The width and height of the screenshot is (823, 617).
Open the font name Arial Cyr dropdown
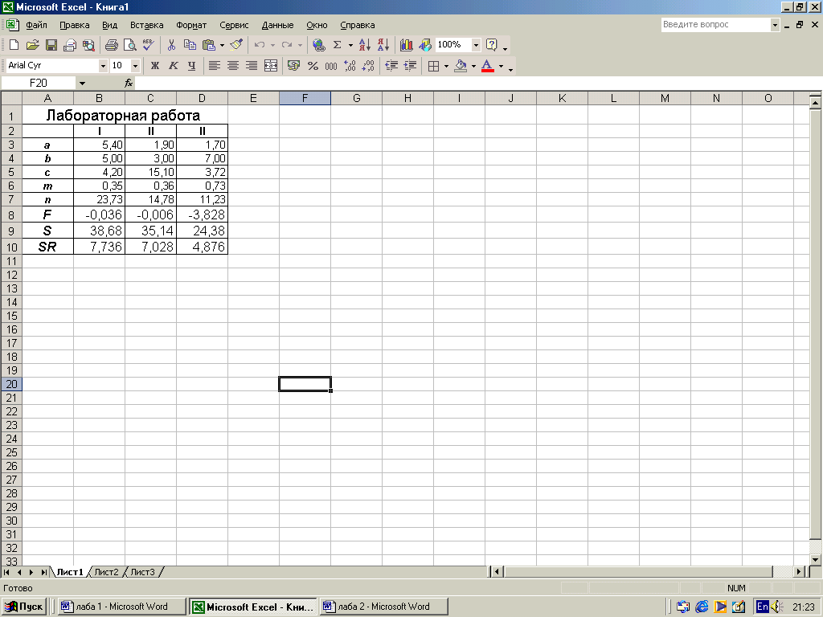tap(103, 66)
